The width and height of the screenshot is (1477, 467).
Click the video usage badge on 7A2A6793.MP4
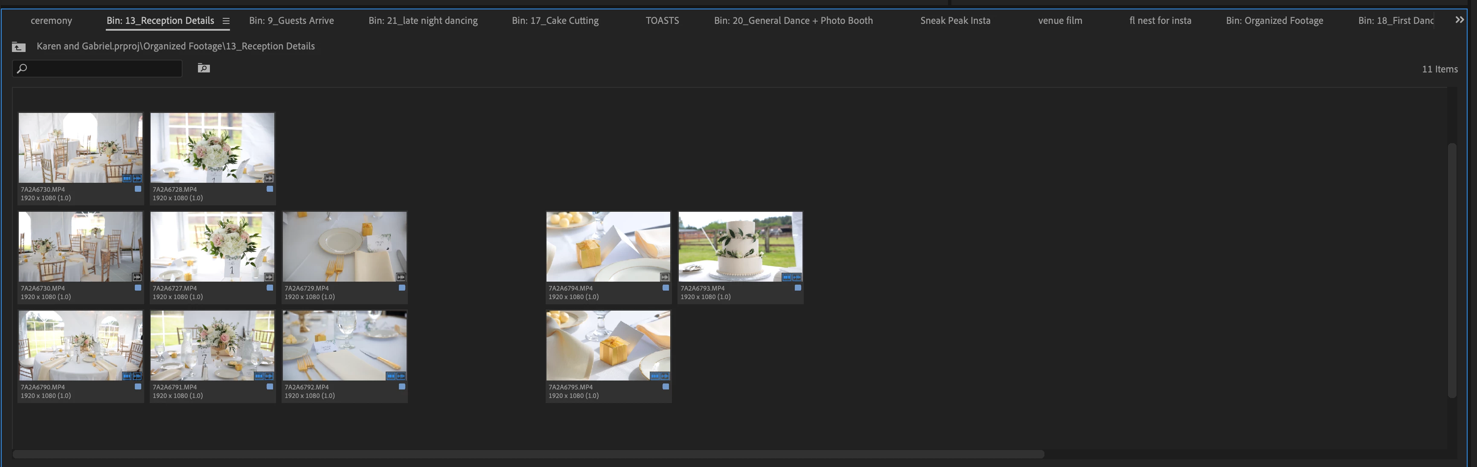point(787,277)
